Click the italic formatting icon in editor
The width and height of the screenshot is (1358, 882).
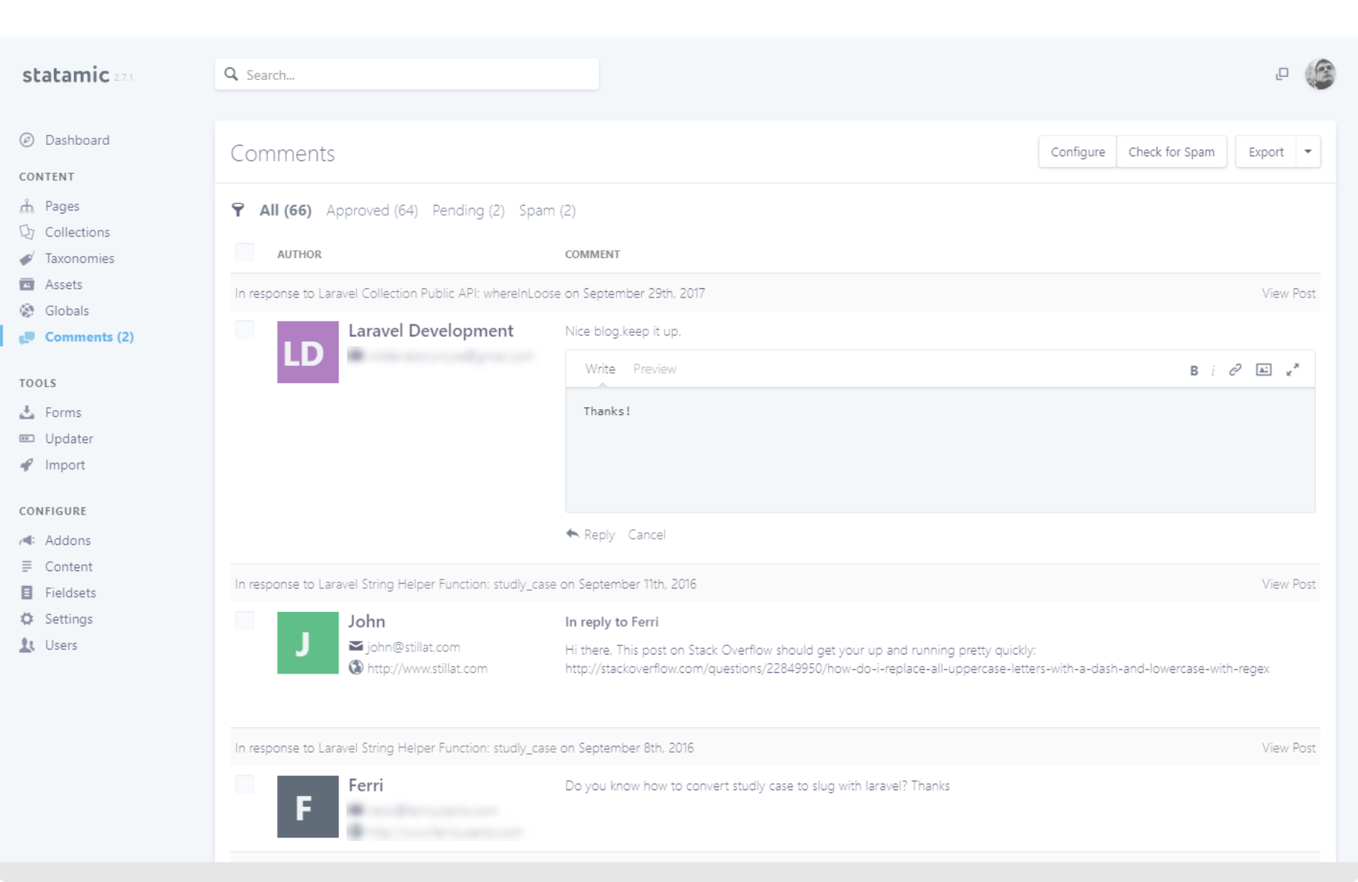coord(1213,370)
